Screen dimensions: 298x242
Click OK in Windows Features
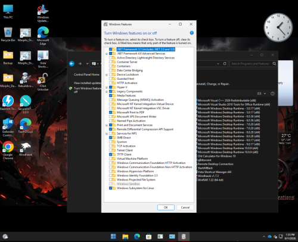(x=166, y=207)
